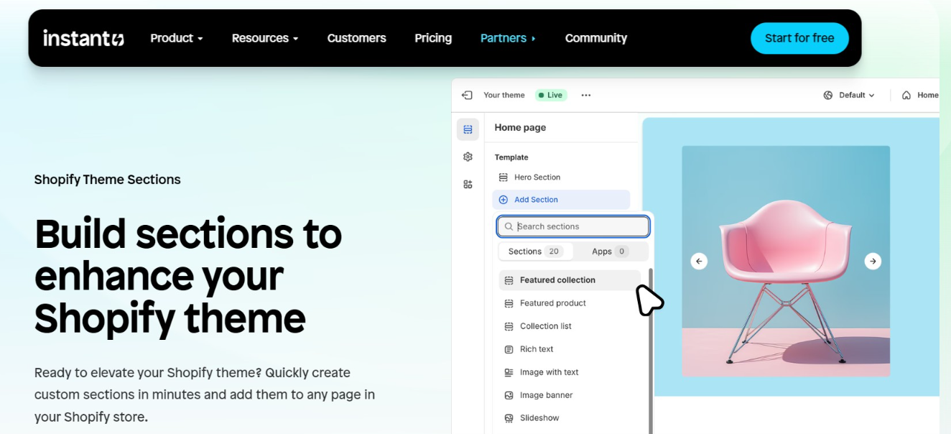Click the previous slide arrow

click(x=699, y=262)
